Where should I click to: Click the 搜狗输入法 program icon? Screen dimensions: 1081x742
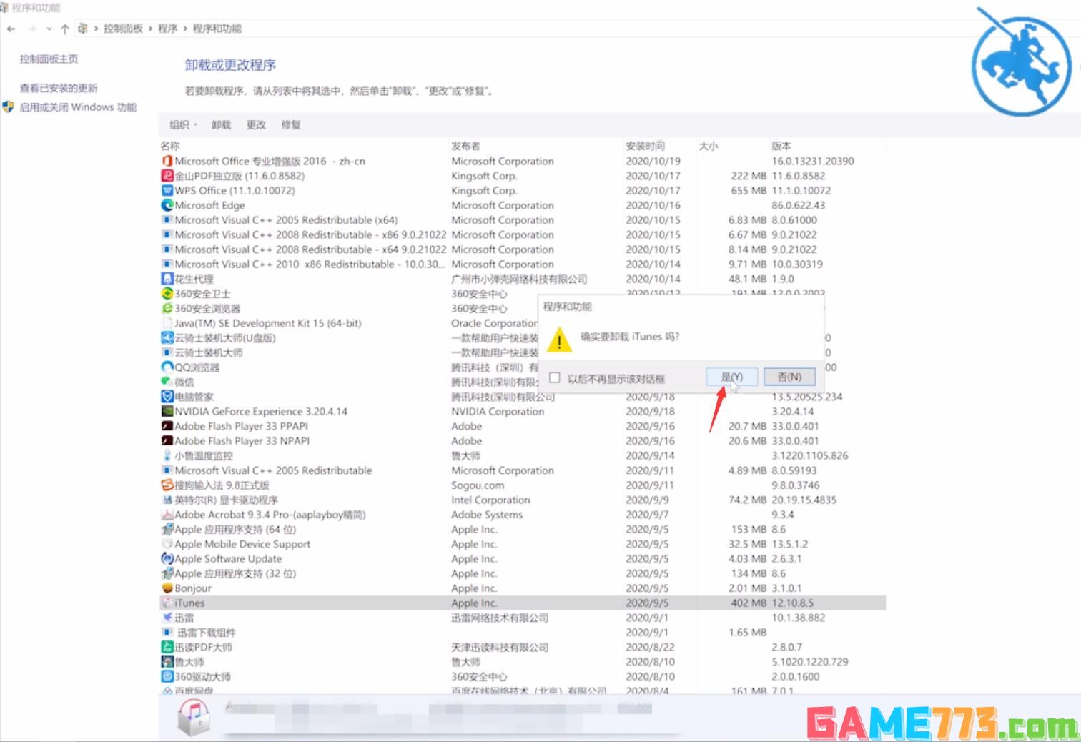(167, 485)
